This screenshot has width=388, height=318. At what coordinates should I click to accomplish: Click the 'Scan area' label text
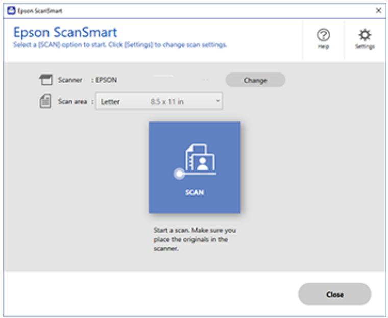[72, 102]
